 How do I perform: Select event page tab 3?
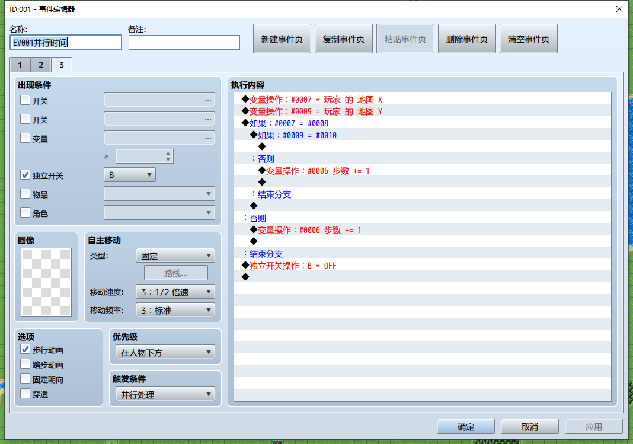[x=62, y=65]
